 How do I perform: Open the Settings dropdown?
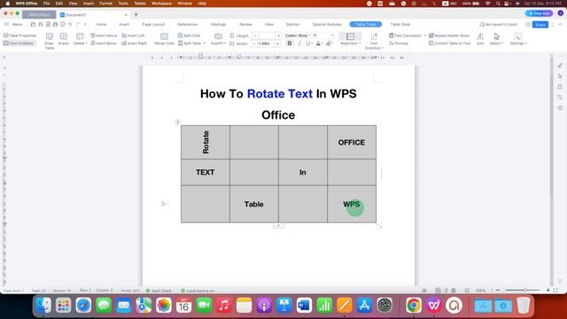coord(517,39)
